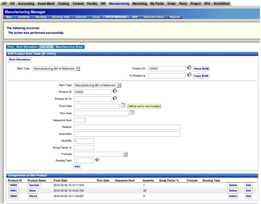
Task: Open calendar picker for From Date
Action: tap(123, 105)
